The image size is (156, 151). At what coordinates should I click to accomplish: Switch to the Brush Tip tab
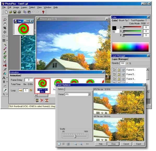(123, 20)
